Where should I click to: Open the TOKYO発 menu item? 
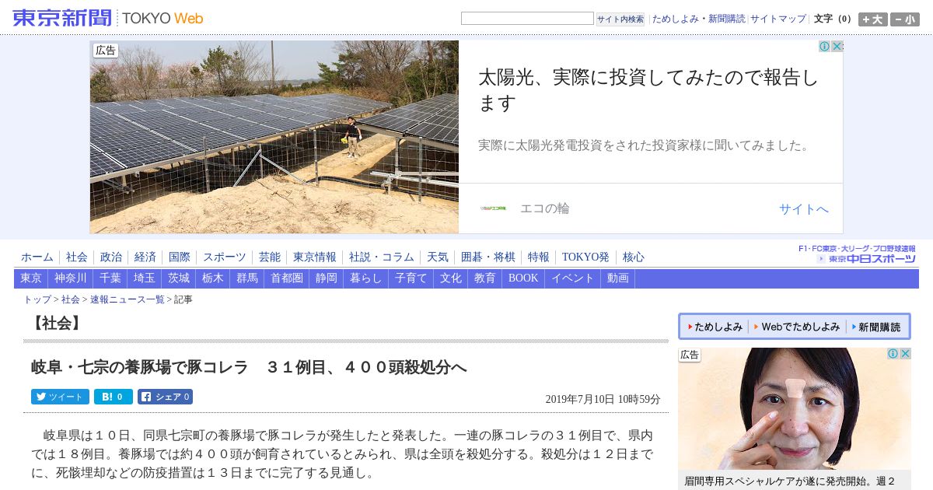pos(586,257)
